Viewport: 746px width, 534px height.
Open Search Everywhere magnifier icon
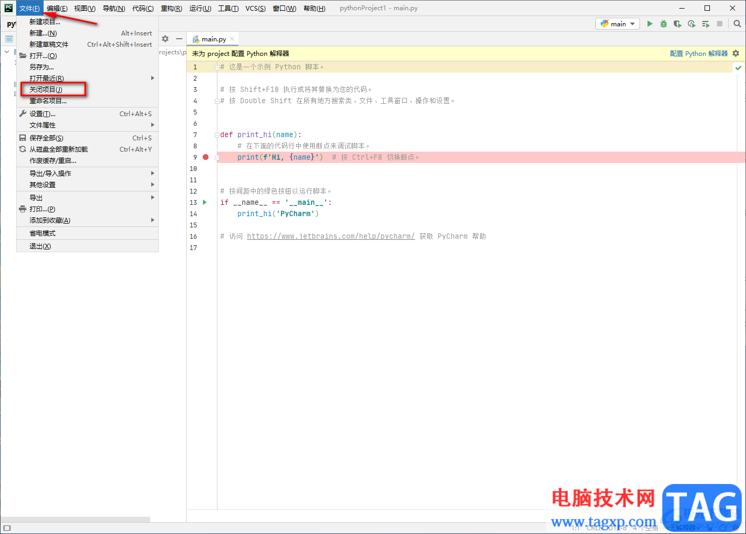pos(737,24)
